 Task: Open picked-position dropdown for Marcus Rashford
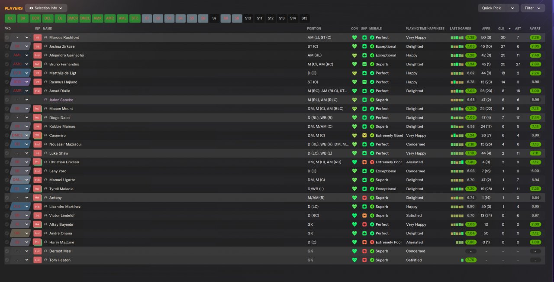(20, 38)
